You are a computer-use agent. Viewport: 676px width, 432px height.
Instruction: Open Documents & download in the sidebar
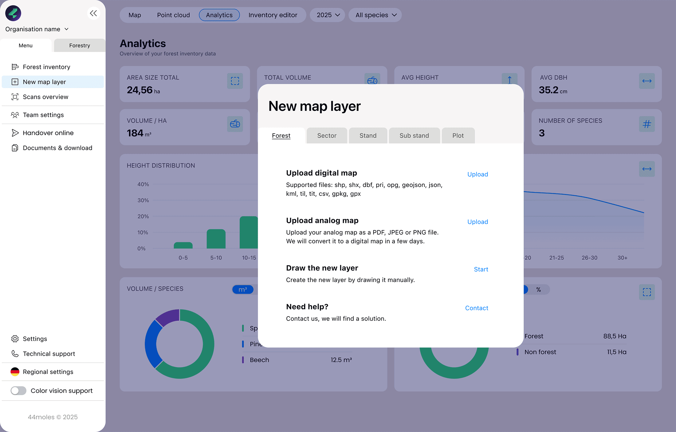point(57,148)
